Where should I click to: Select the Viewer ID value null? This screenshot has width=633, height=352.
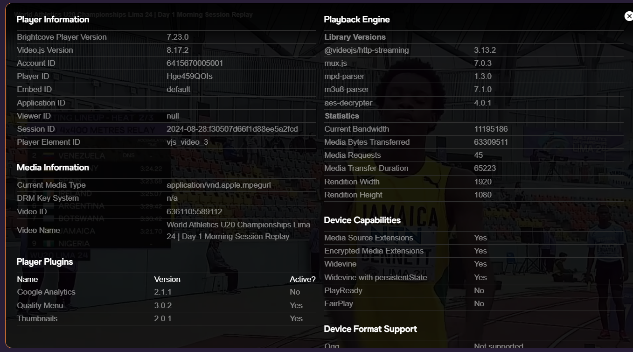click(x=173, y=116)
